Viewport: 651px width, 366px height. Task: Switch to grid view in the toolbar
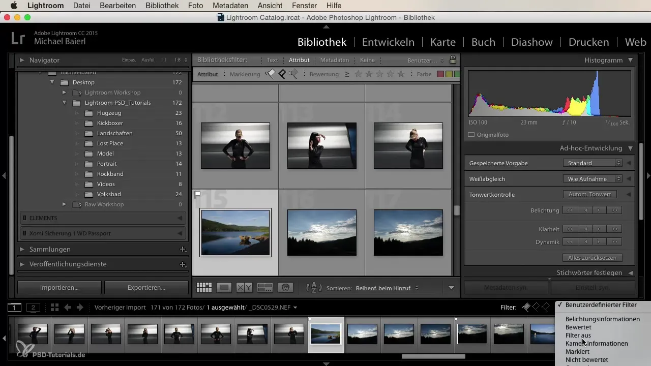(204, 288)
